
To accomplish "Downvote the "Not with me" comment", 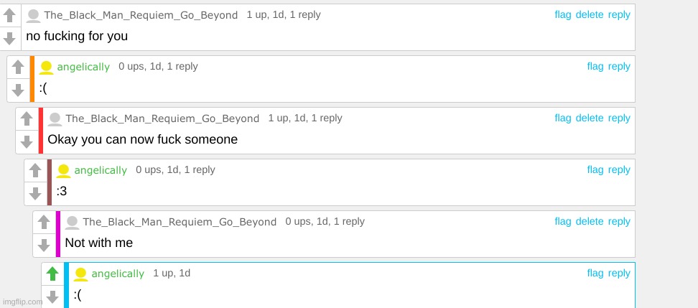I will click(44, 244).
